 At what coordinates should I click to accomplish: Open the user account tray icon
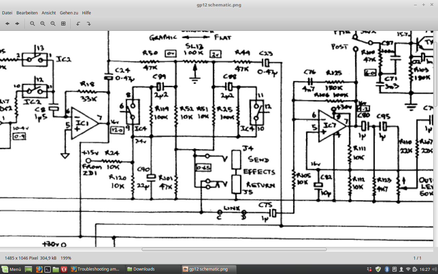[x=401, y=269]
